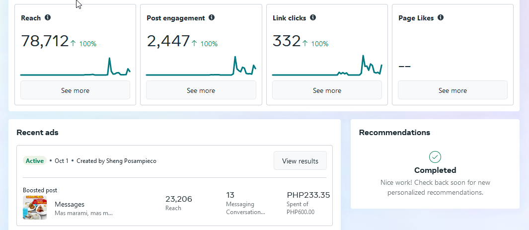
Task: Click the up arrow next to Post engagement 2,447
Action: pos(194,44)
